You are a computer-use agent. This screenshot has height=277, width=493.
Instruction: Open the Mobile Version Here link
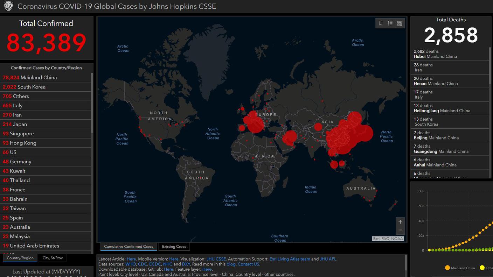pos(174,259)
